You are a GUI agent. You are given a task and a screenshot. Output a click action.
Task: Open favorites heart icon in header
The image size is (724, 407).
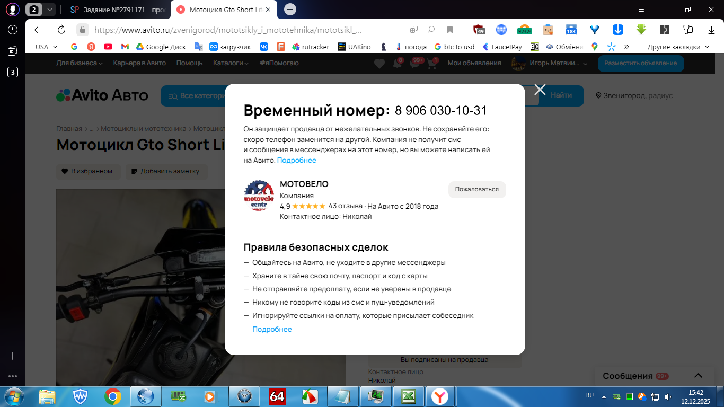click(x=379, y=64)
